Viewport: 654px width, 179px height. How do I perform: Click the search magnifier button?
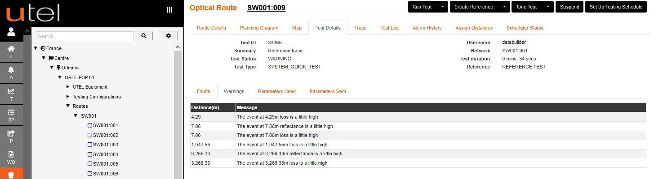pos(144,36)
